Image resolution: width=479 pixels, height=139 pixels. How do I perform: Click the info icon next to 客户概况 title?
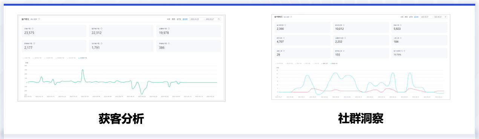click(39, 19)
